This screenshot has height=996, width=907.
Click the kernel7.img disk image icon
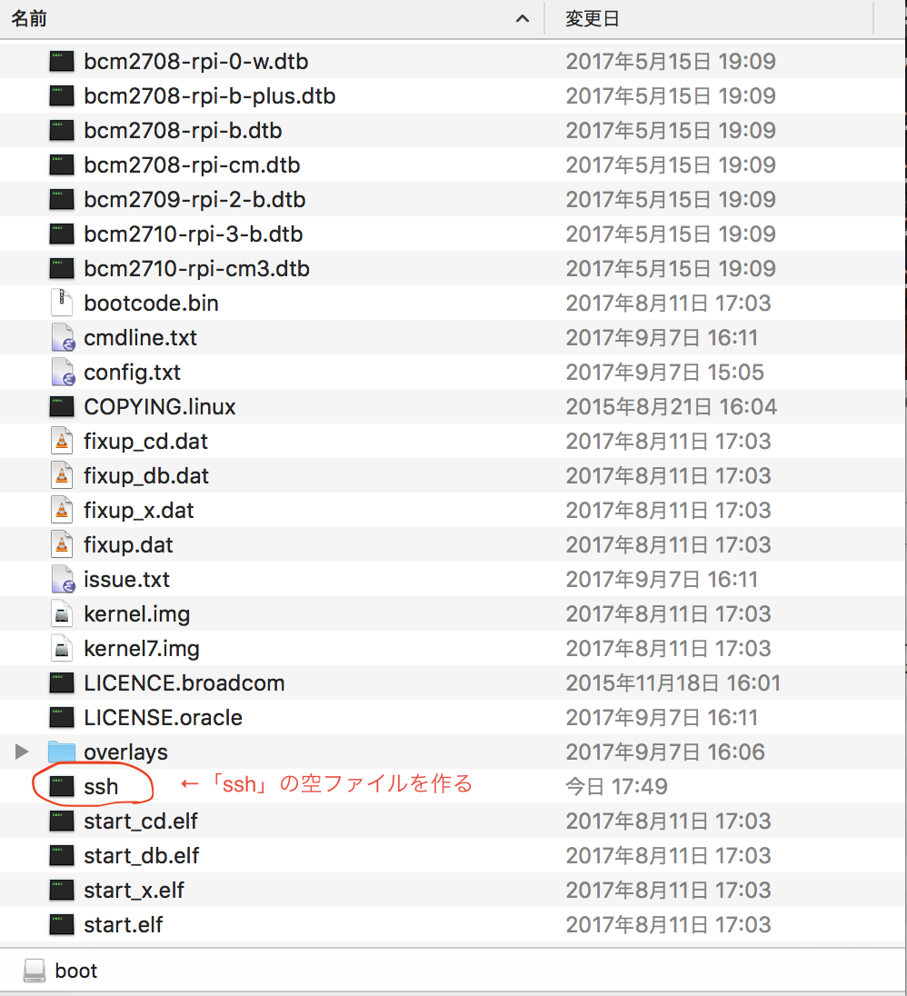pyautogui.click(x=61, y=648)
